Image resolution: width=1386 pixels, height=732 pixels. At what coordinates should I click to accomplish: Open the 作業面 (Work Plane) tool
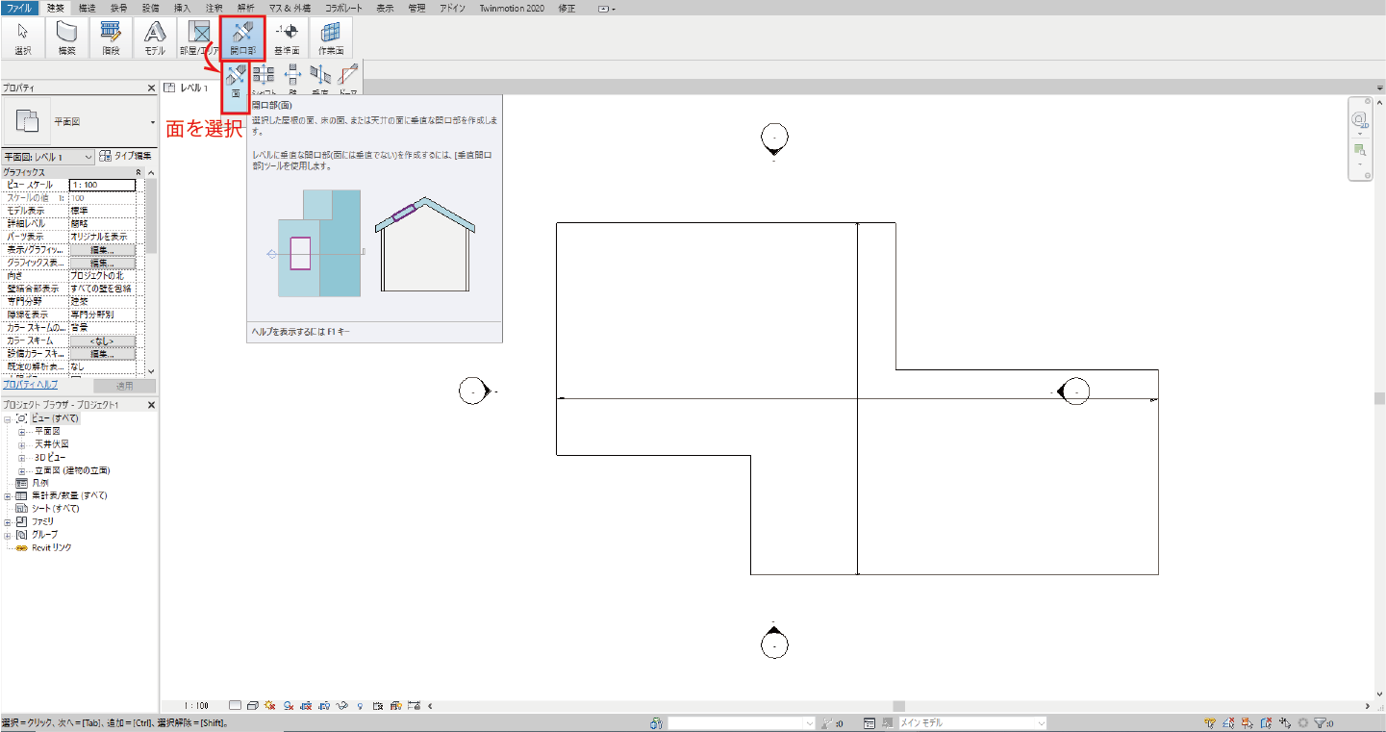point(330,38)
